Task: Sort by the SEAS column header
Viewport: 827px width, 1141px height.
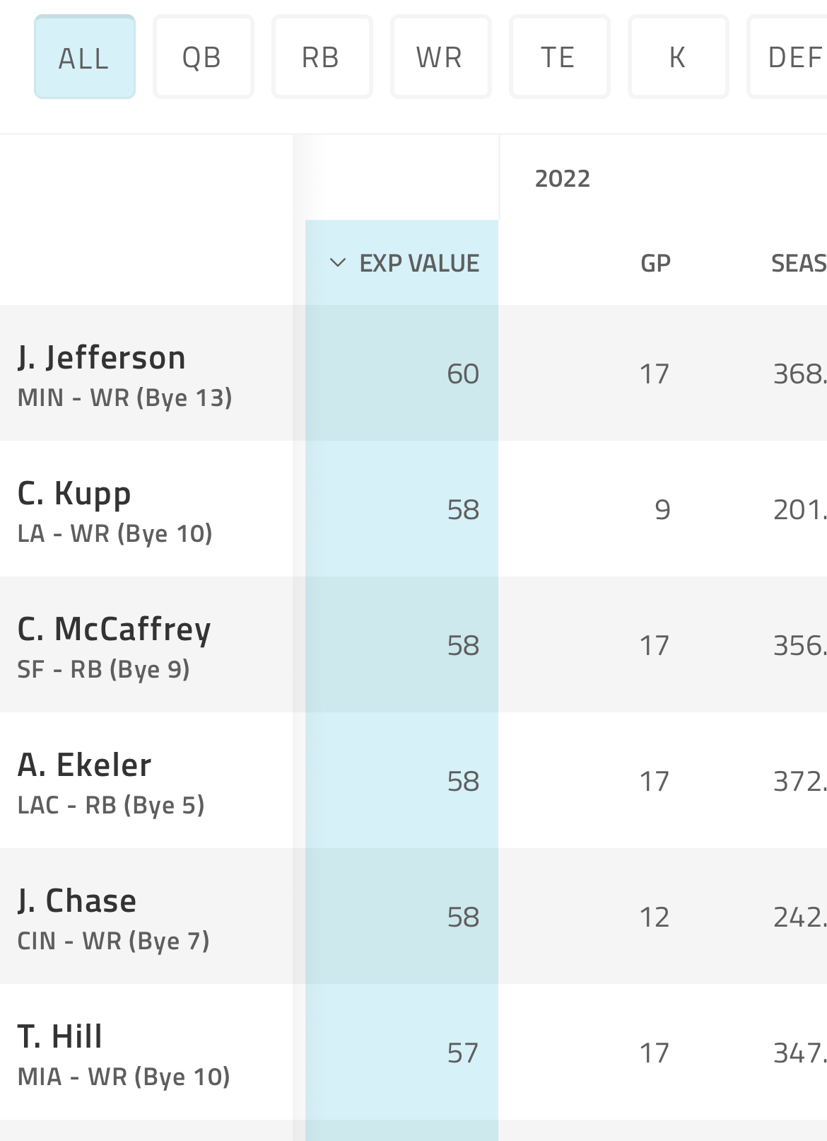Action: pos(799,263)
